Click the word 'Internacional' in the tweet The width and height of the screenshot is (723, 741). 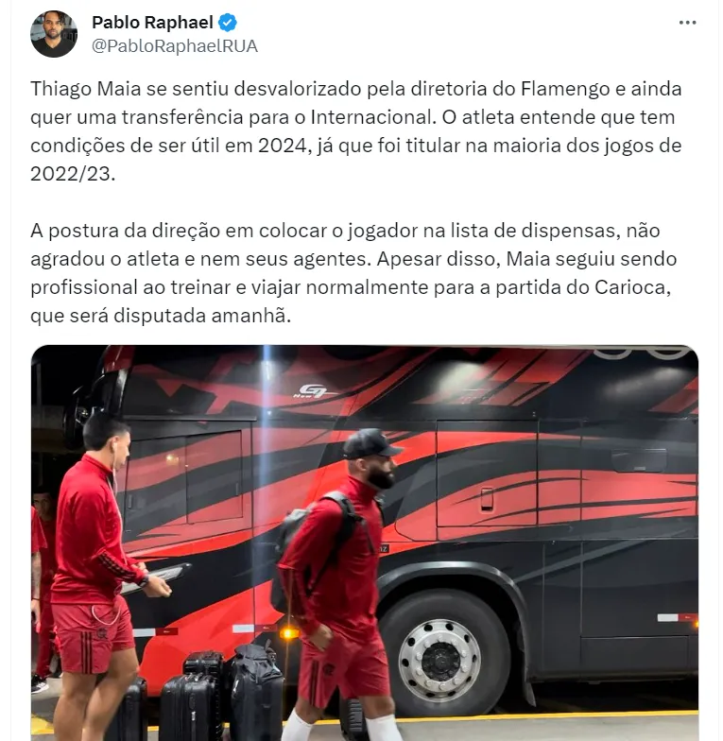coord(372,117)
